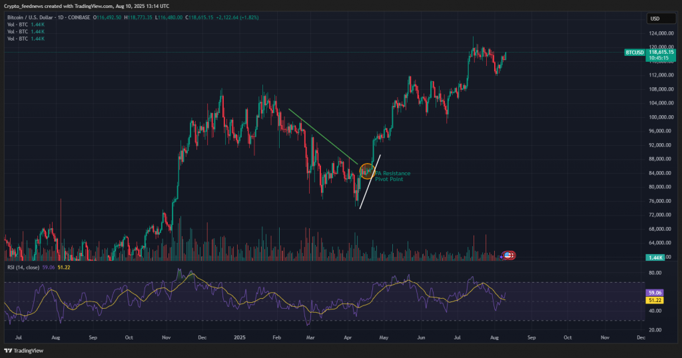Click the BTCUSD symbol price tag
Screen dimensions: 682x358
coord(634,52)
